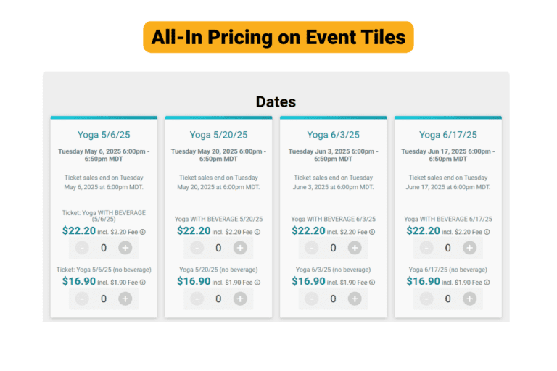Decrease Yoga WITH BEVERAGE 5/6/25 ticket quantity
557x371 pixels.
(82, 248)
